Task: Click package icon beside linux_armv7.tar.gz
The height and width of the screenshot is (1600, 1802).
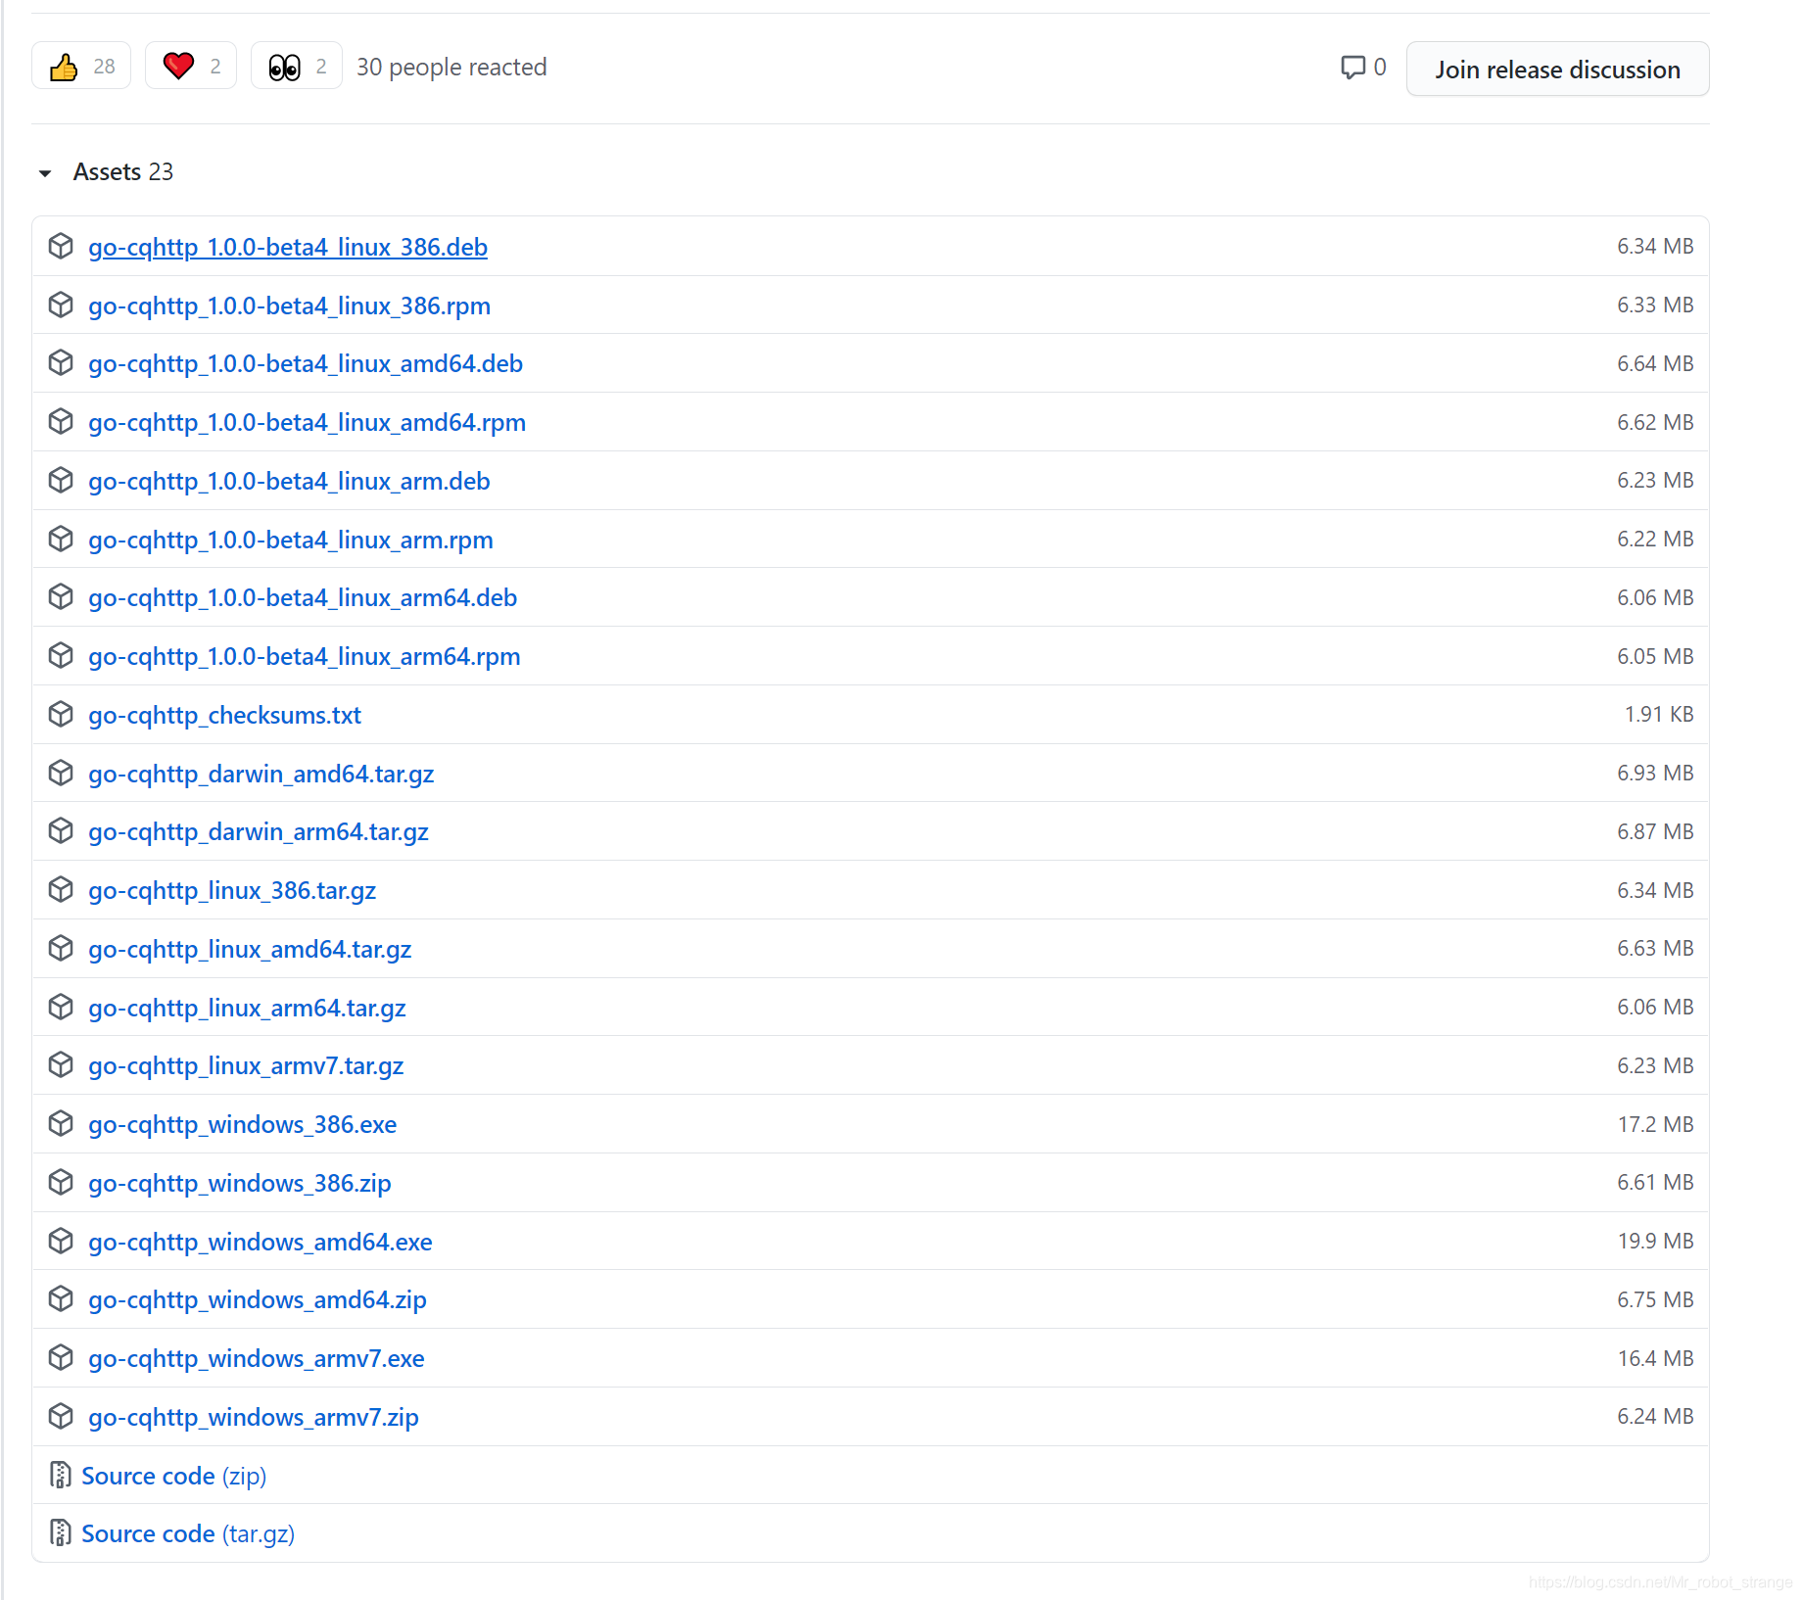Action: 61,1064
